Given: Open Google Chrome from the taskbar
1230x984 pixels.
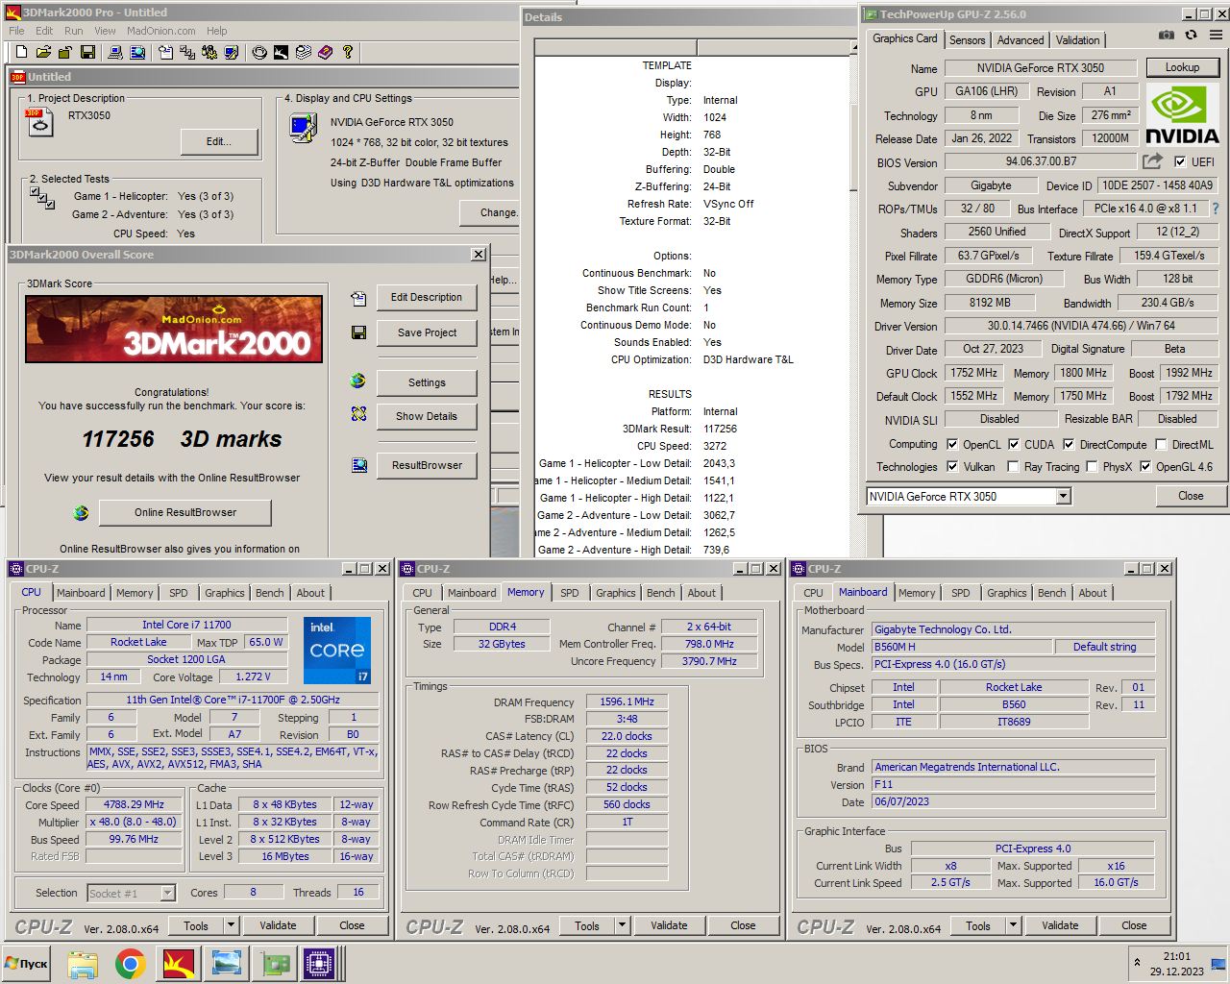Looking at the screenshot, I should (131, 963).
